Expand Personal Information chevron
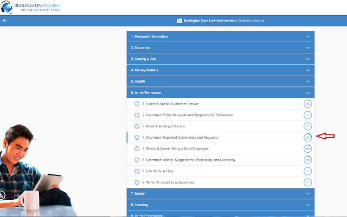 pos(307,37)
